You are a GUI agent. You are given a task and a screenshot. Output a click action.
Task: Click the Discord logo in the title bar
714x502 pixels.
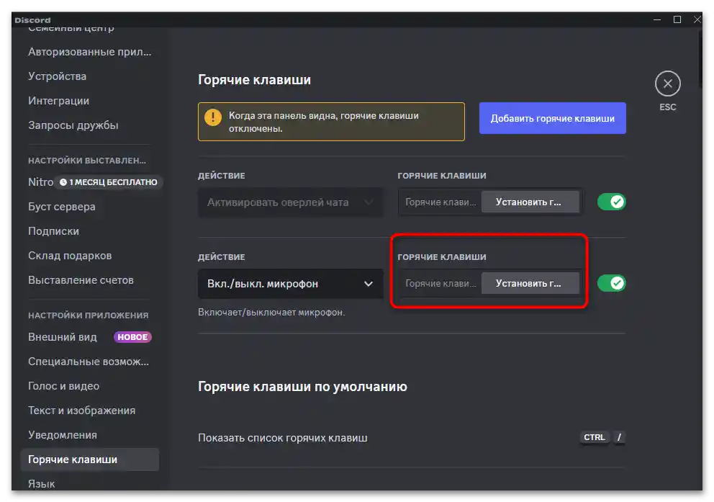click(32, 19)
